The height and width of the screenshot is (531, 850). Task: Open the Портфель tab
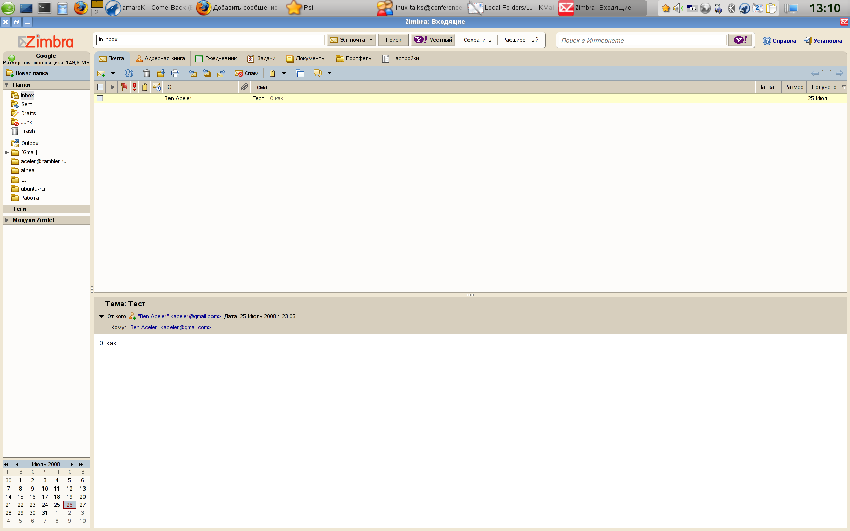click(x=354, y=59)
